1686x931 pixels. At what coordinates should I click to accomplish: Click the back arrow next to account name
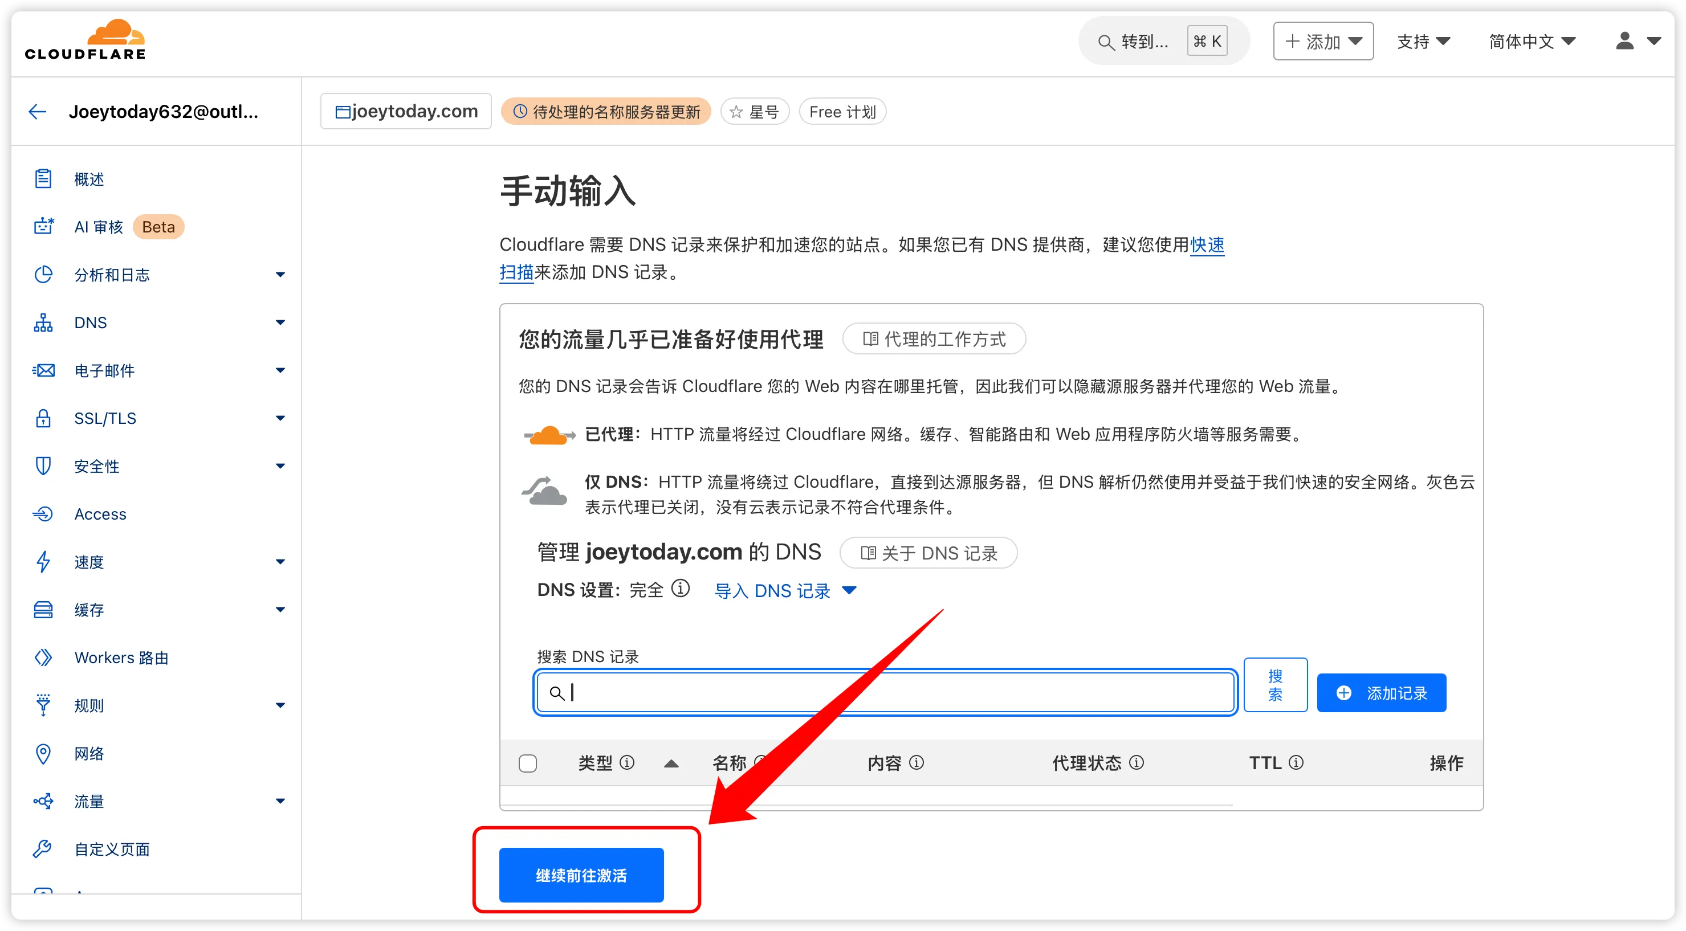[x=37, y=112]
